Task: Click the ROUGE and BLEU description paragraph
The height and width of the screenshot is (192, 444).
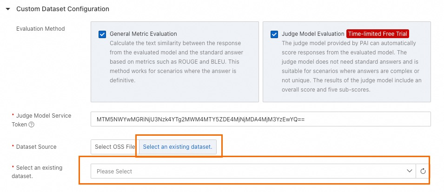Action: coord(176,62)
